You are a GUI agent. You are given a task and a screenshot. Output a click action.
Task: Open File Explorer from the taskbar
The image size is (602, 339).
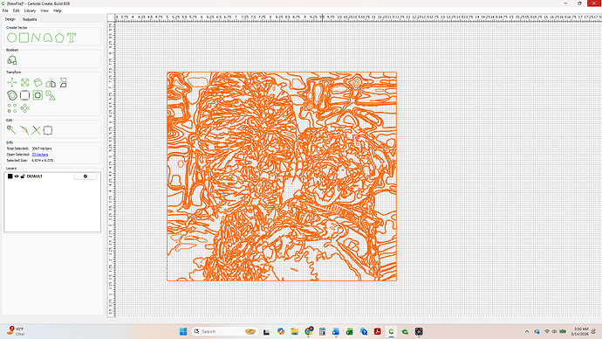coord(295,331)
